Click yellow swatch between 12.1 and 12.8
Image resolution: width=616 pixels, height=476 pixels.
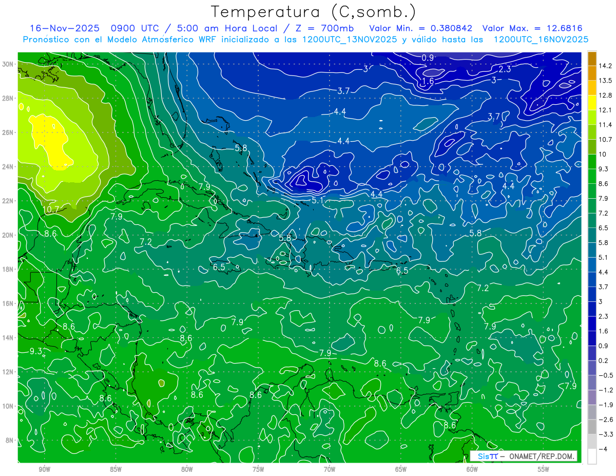click(x=592, y=102)
